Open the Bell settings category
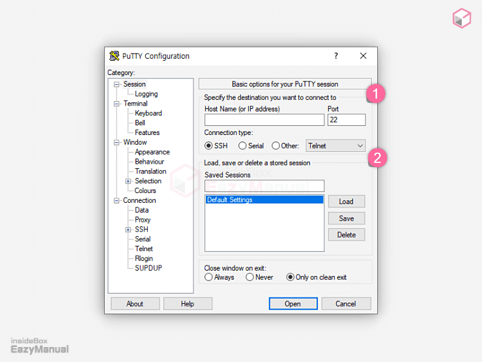This screenshot has height=362, width=482. 140,123
